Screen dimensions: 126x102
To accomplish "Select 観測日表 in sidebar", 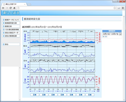I will pyautogui.click(x=11, y=26).
